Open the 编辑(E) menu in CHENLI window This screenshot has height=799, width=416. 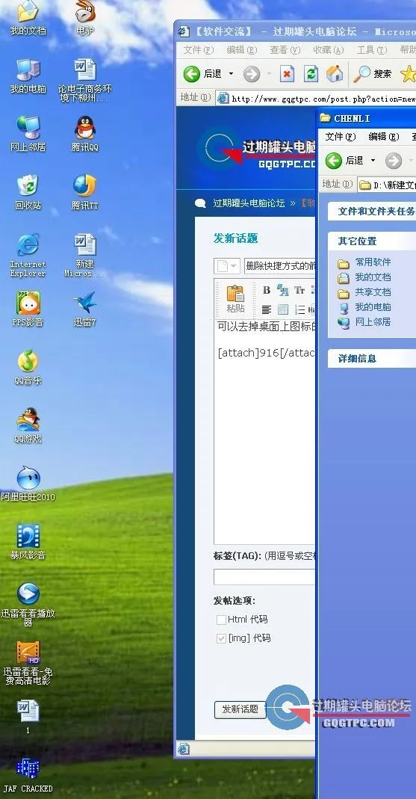[384, 137]
